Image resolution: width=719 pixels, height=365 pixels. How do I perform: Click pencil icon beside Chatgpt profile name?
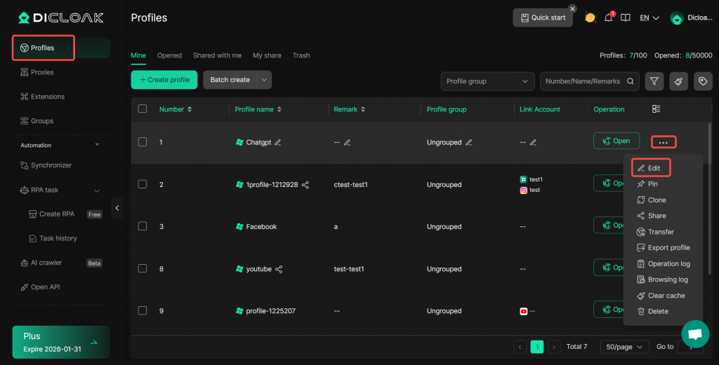pos(278,142)
